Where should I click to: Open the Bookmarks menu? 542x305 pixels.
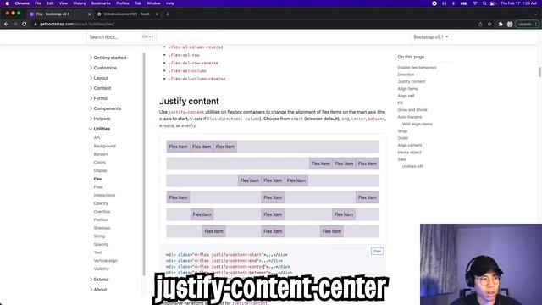pos(101,3)
